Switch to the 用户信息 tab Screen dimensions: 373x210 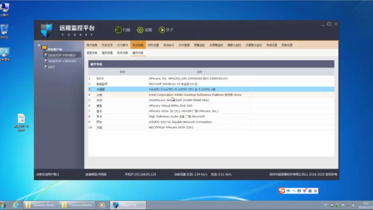[92, 45]
